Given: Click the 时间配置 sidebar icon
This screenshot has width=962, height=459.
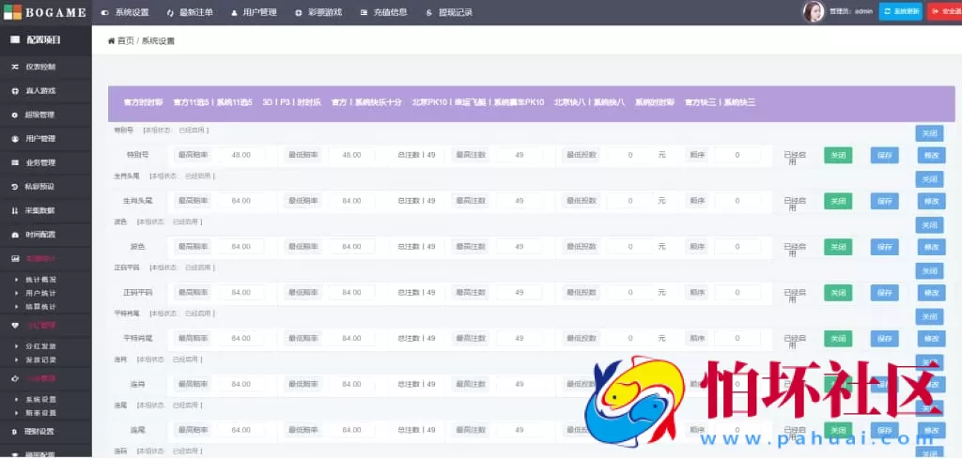Looking at the screenshot, I should coord(15,234).
